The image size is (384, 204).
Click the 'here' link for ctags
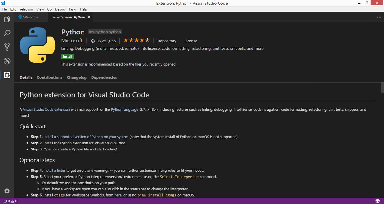coord(118,195)
